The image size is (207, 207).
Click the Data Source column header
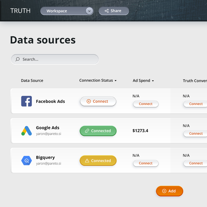(32, 81)
